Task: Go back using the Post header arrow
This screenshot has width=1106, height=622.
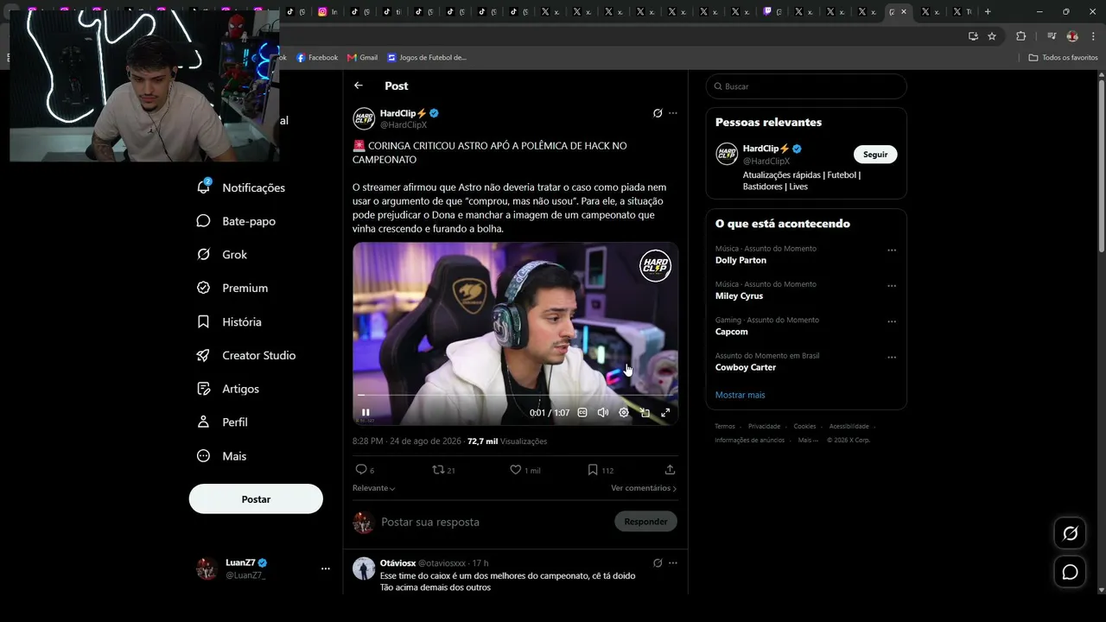Action: tap(359, 86)
